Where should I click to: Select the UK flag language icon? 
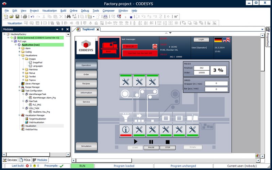226,40
